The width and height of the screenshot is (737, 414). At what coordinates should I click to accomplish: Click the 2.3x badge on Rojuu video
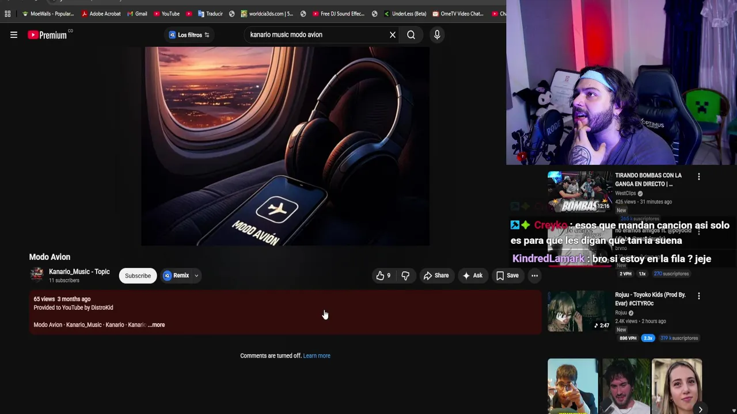pos(648,338)
